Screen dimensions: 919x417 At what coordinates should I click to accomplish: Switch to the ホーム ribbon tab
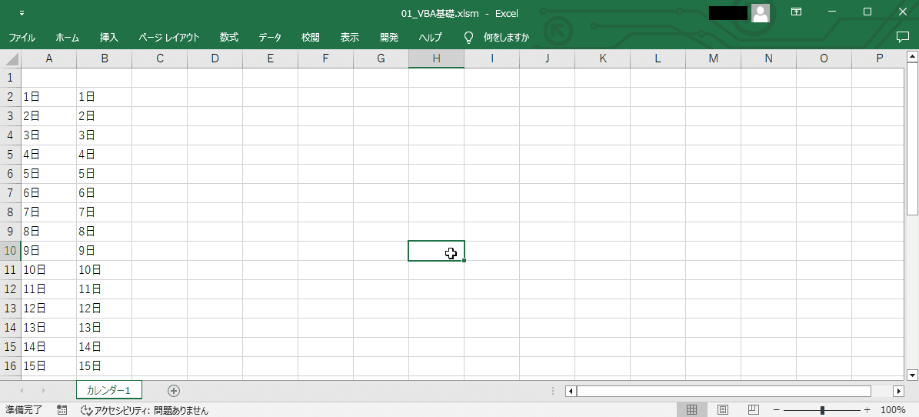tap(68, 38)
